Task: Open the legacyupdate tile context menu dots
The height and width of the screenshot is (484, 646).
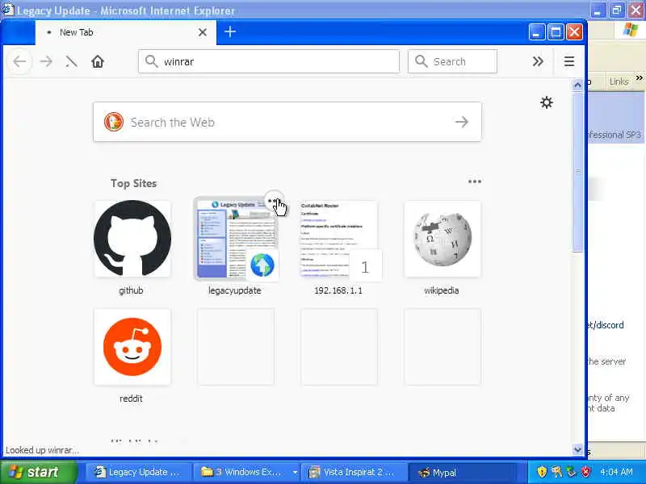Action: (x=273, y=200)
